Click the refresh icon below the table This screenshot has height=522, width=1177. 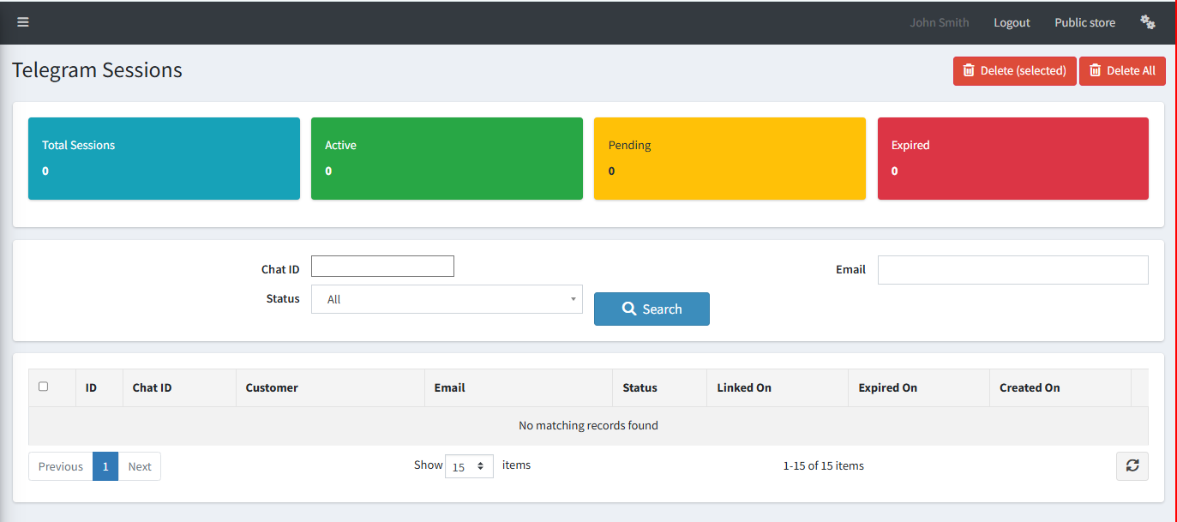(1132, 465)
